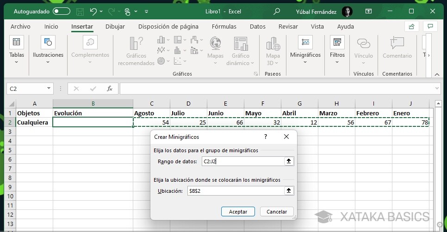447x232 pixels.
Task: Collapse the ribbon
Action: [x=437, y=74]
